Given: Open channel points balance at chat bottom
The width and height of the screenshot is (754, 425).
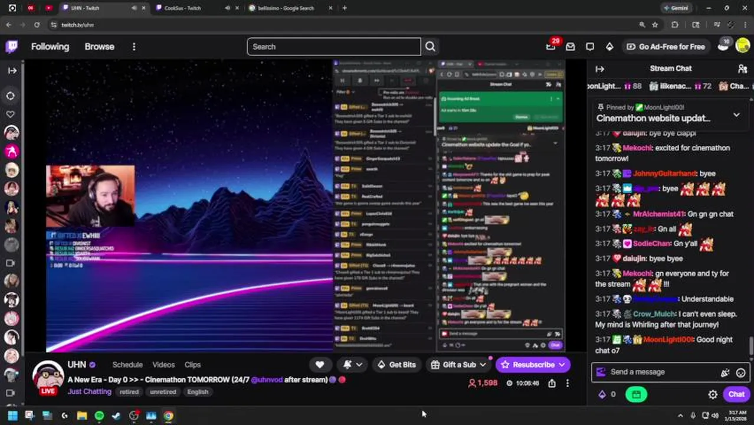Looking at the screenshot, I should coord(607,394).
